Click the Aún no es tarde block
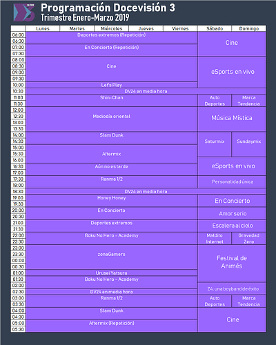 click(x=112, y=169)
